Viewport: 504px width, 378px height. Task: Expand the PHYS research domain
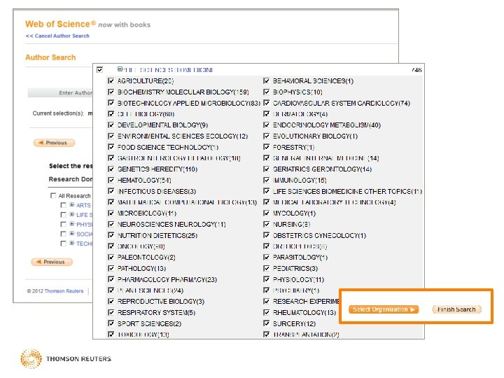(72, 224)
